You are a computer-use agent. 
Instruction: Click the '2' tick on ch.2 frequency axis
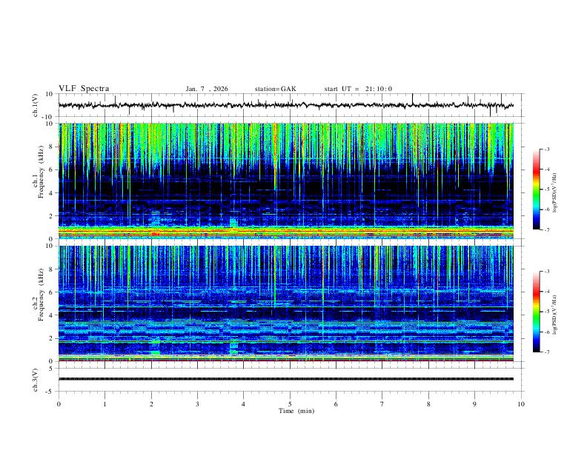pyautogui.click(x=51, y=338)
